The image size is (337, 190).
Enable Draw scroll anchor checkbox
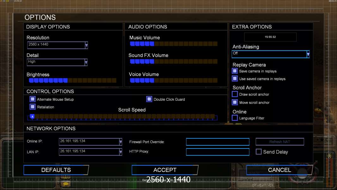click(x=235, y=94)
